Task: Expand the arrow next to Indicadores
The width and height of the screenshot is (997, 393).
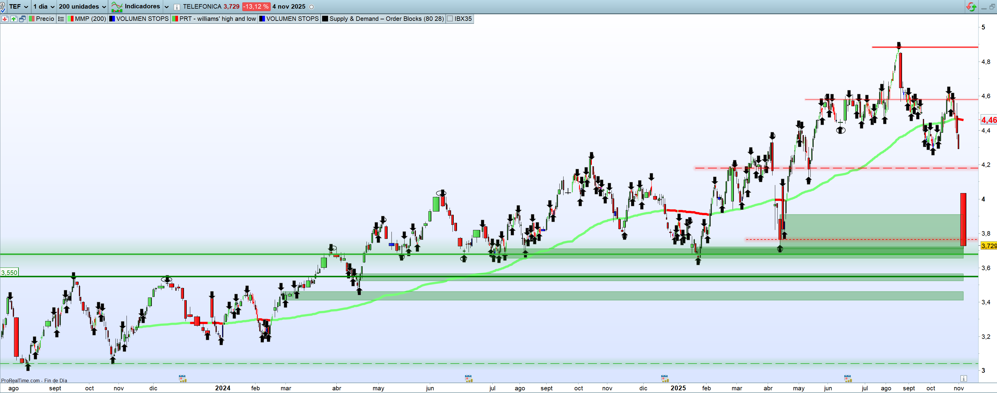Action: [166, 7]
